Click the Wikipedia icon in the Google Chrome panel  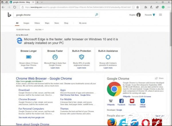(111, 101)
